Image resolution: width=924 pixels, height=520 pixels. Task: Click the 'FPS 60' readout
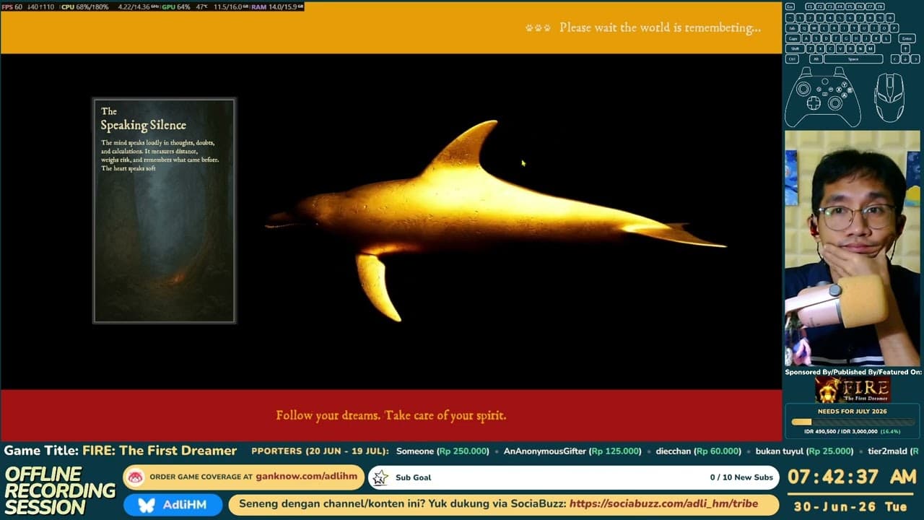click(x=12, y=6)
